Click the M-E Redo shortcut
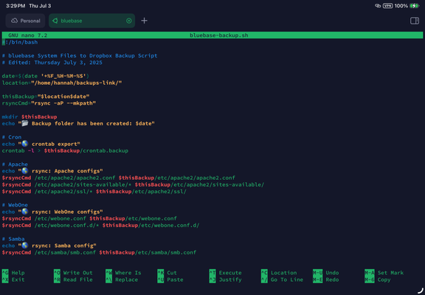The image size is (425, 295). click(x=326, y=280)
